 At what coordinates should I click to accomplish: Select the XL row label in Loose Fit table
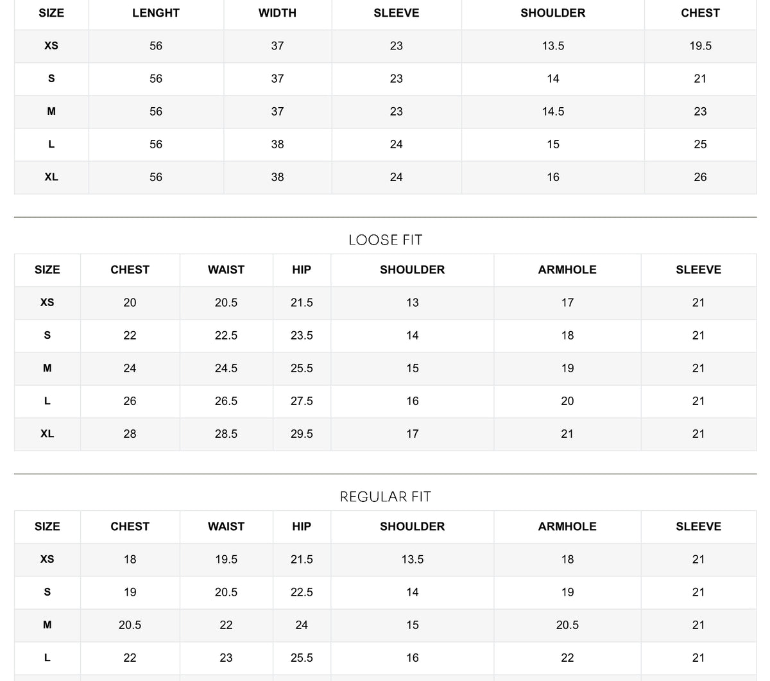(x=47, y=433)
